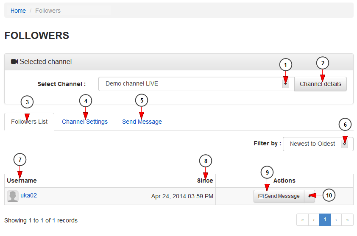
Task: Click Send Message button for uka02
Action: (279, 196)
